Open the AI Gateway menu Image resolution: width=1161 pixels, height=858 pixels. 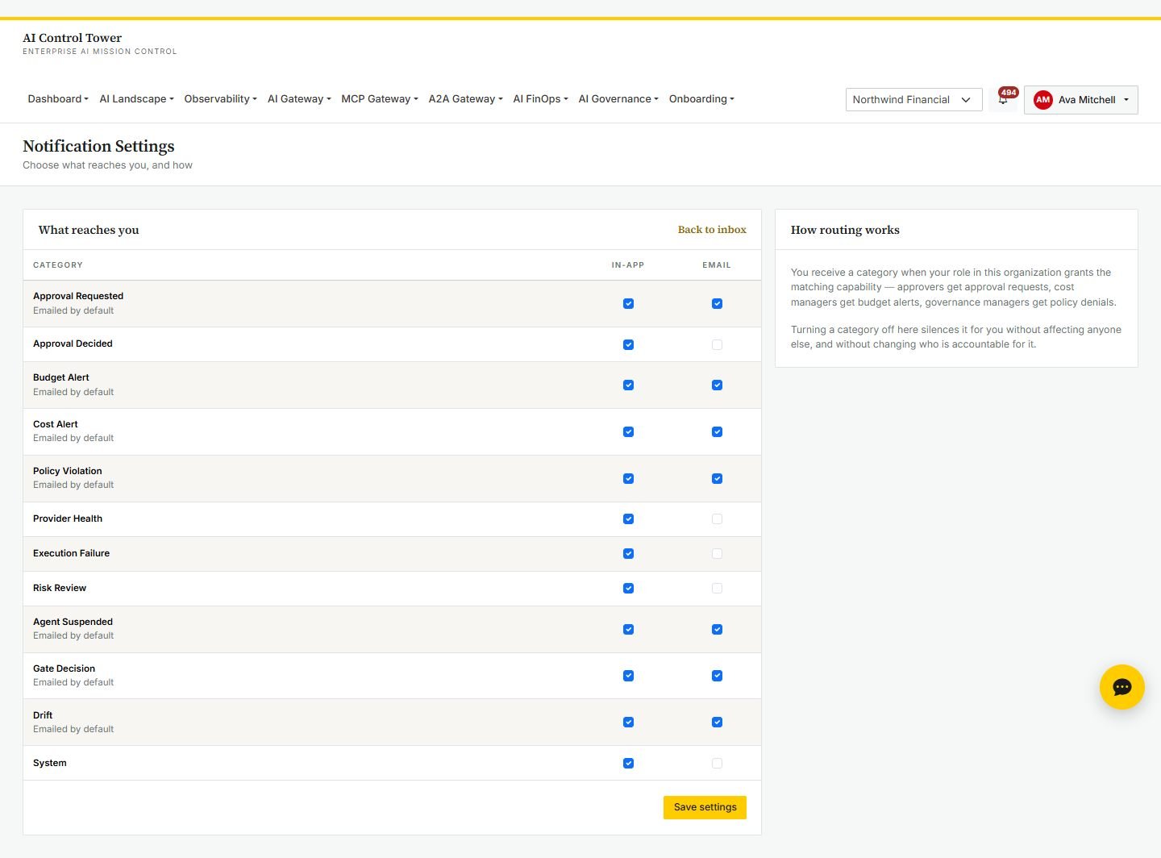299,99
